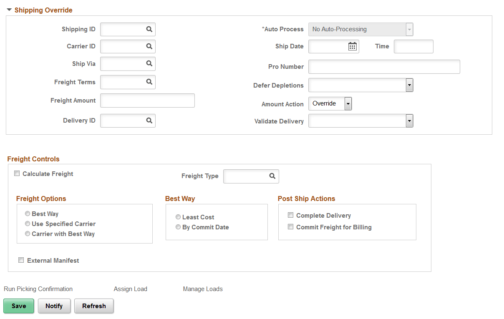Open the Validate Delivery dropdown

point(409,121)
